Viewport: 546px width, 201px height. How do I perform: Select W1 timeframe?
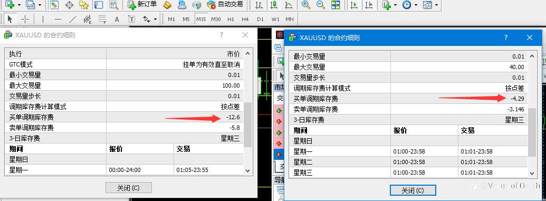coord(275,19)
